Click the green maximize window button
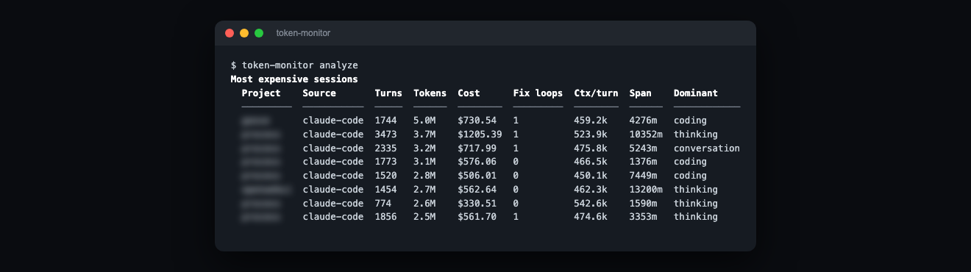 pos(259,33)
